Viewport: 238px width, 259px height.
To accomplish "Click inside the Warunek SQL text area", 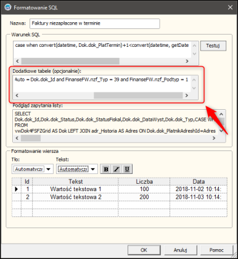I will tap(103, 49).
